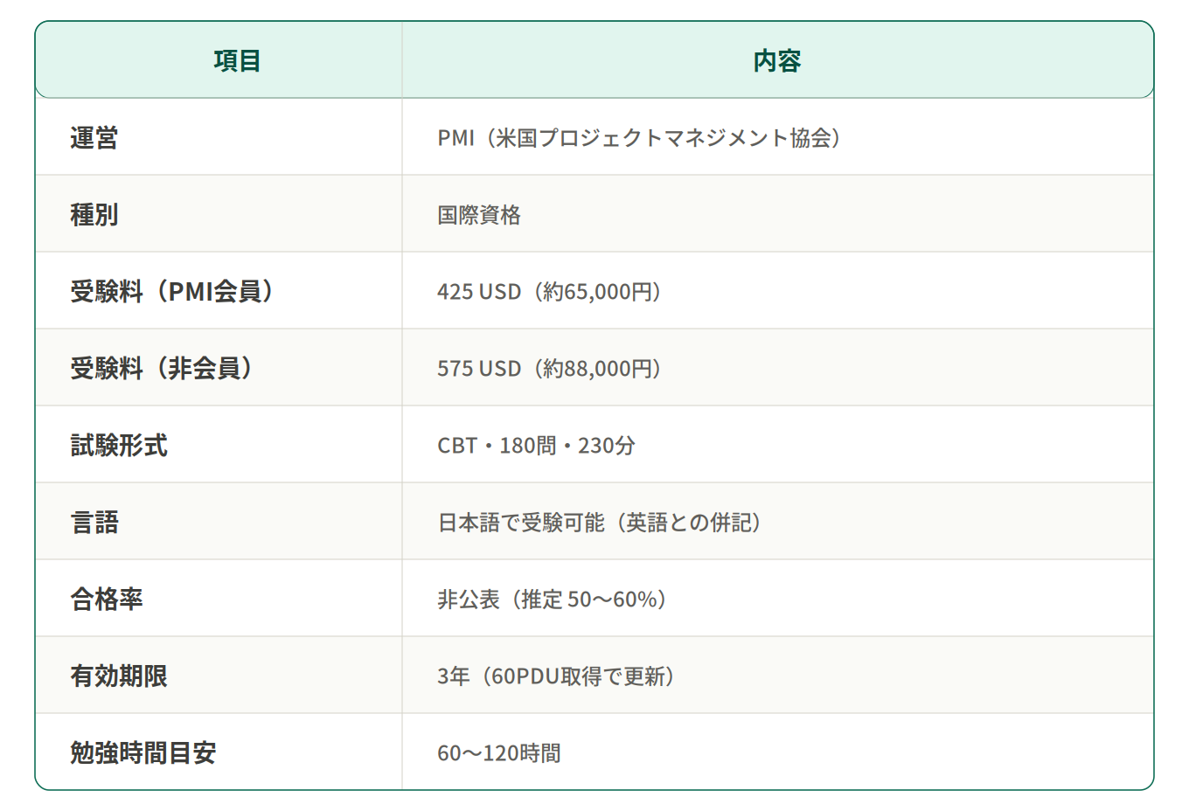Image resolution: width=1189 pixels, height=811 pixels.
Task: Select the 合格率 row label
Action: (107, 599)
